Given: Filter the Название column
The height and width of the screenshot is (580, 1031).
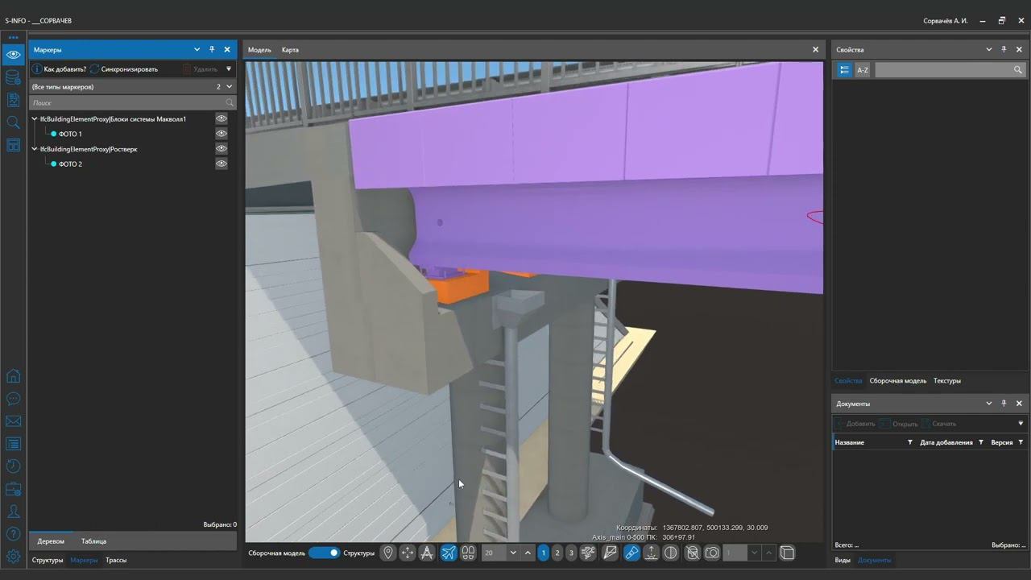Looking at the screenshot, I should click(x=910, y=442).
